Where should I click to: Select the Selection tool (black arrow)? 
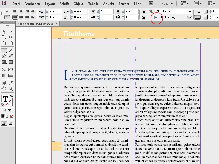[4, 31]
